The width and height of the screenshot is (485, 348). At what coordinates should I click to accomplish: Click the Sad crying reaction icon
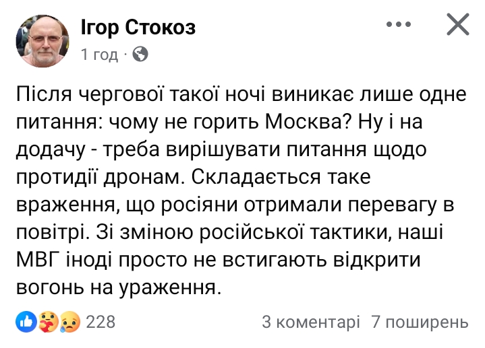pos(67,321)
